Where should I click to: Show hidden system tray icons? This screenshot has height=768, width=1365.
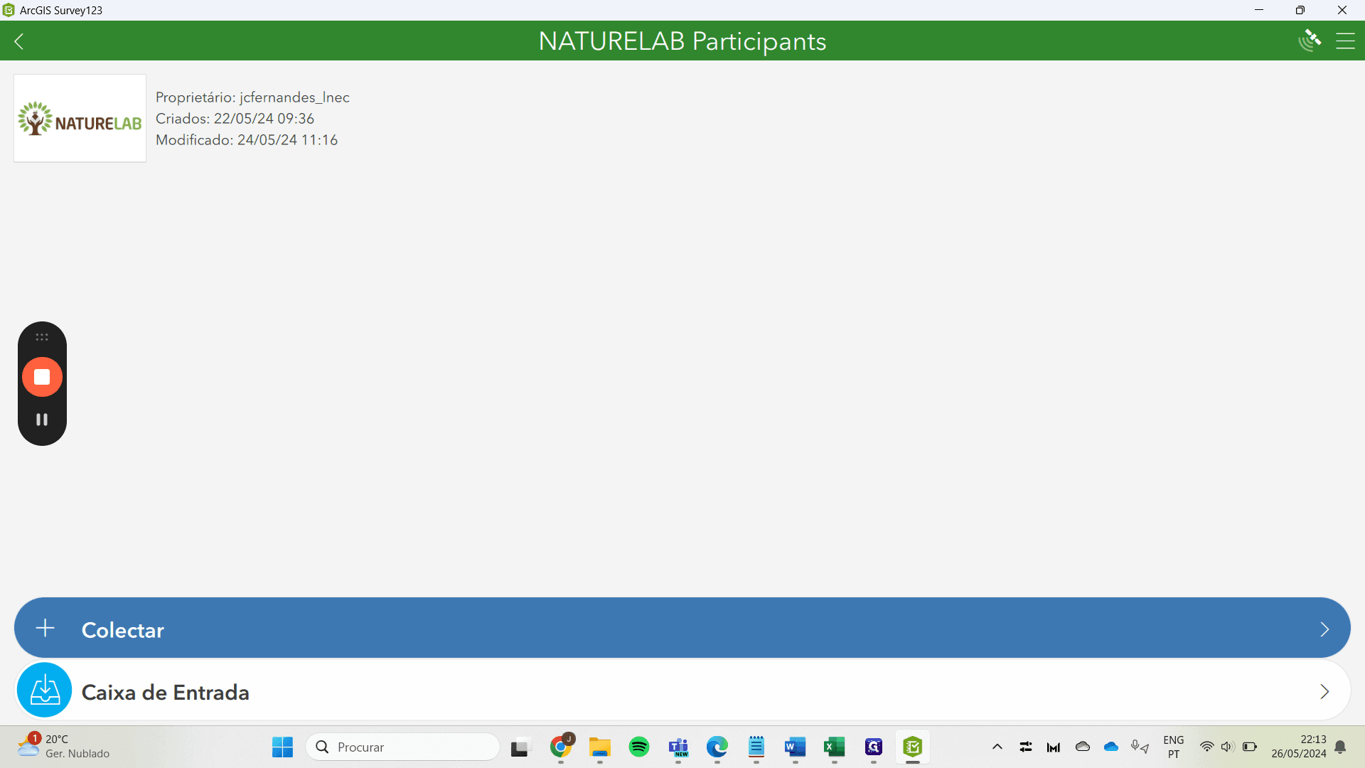[x=997, y=747]
